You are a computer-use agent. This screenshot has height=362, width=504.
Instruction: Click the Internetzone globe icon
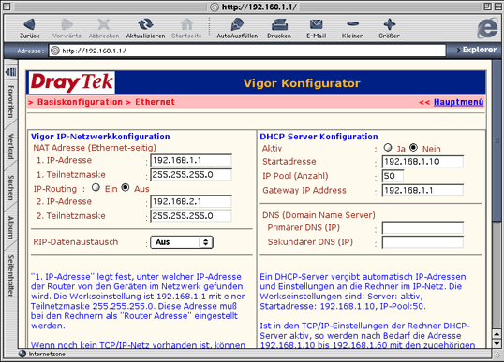click(22, 354)
